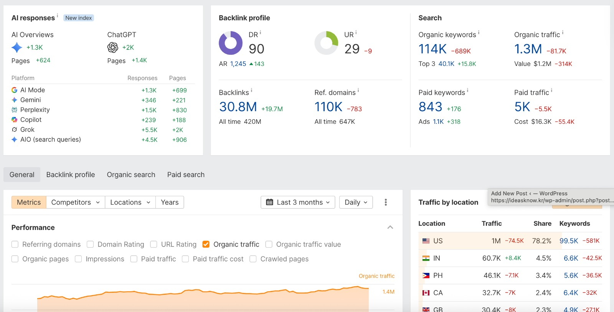This screenshot has width=614, height=312.
Task: Show info tooltip for Organic keywords
Action: click(x=479, y=32)
